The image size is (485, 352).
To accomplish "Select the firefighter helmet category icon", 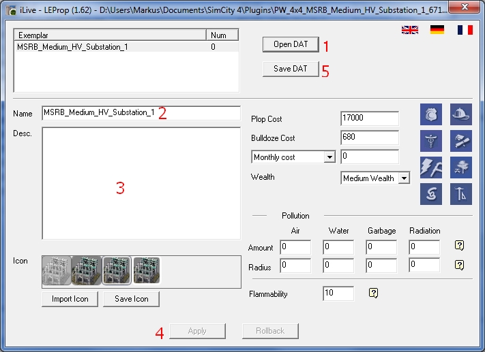I will pos(461,114).
